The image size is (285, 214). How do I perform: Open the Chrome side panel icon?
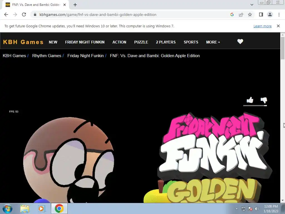(x=261, y=14)
